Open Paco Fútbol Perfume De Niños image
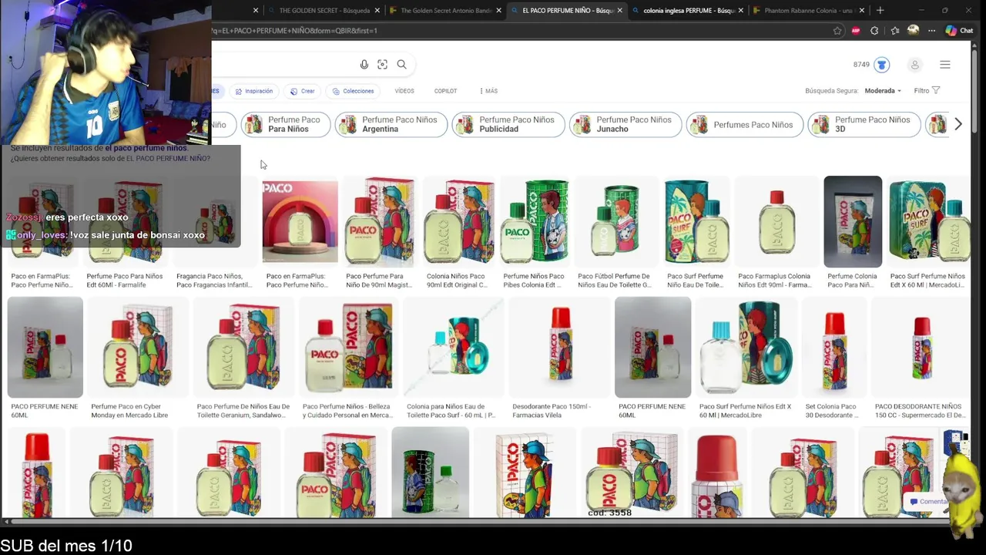The width and height of the screenshot is (986, 555). (x=615, y=222)
